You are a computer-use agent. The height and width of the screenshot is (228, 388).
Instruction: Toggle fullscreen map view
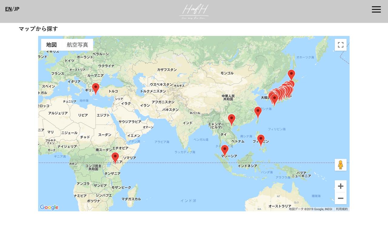(340, 45)
